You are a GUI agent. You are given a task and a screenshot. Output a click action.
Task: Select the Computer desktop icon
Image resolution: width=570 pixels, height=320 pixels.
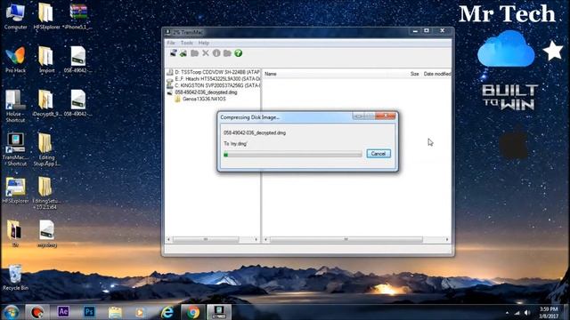click(15, 17)
